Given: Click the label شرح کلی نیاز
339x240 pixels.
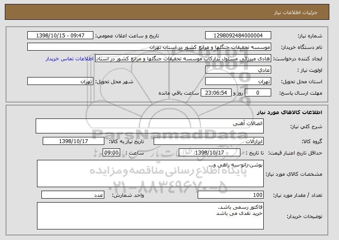Looking at the screenshot, I should pos(306,127).
